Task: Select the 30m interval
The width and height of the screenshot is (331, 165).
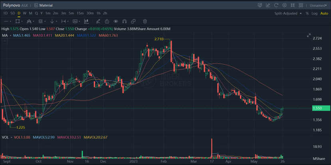Action: (90, 13)
